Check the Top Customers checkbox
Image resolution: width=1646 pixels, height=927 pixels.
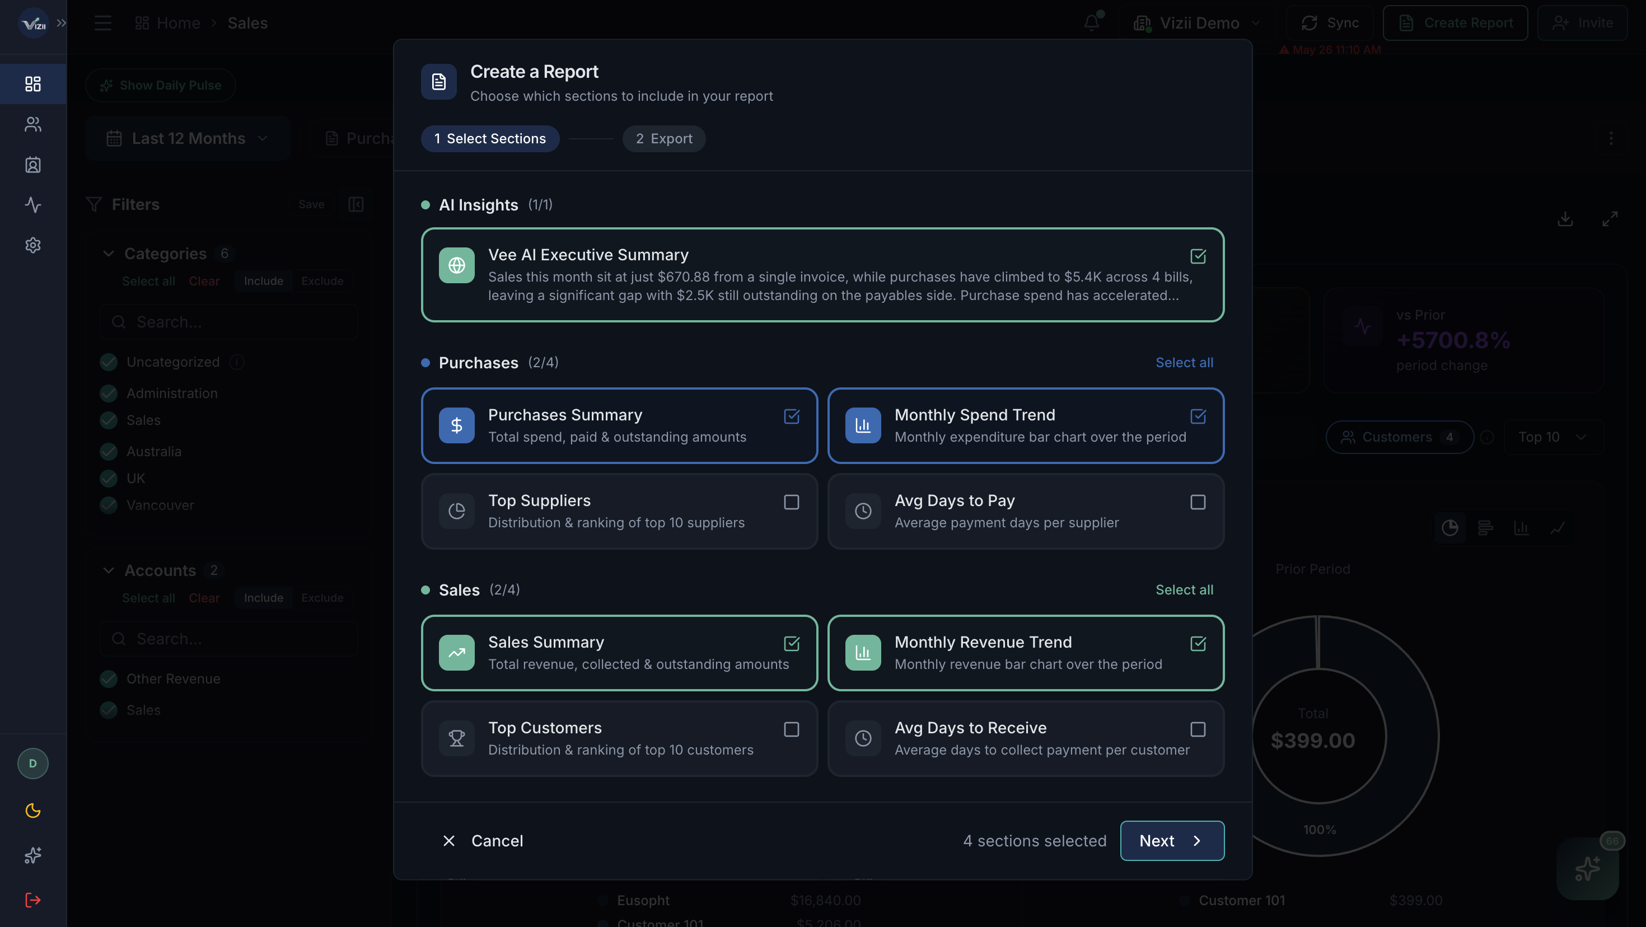(x=792, y=729)
